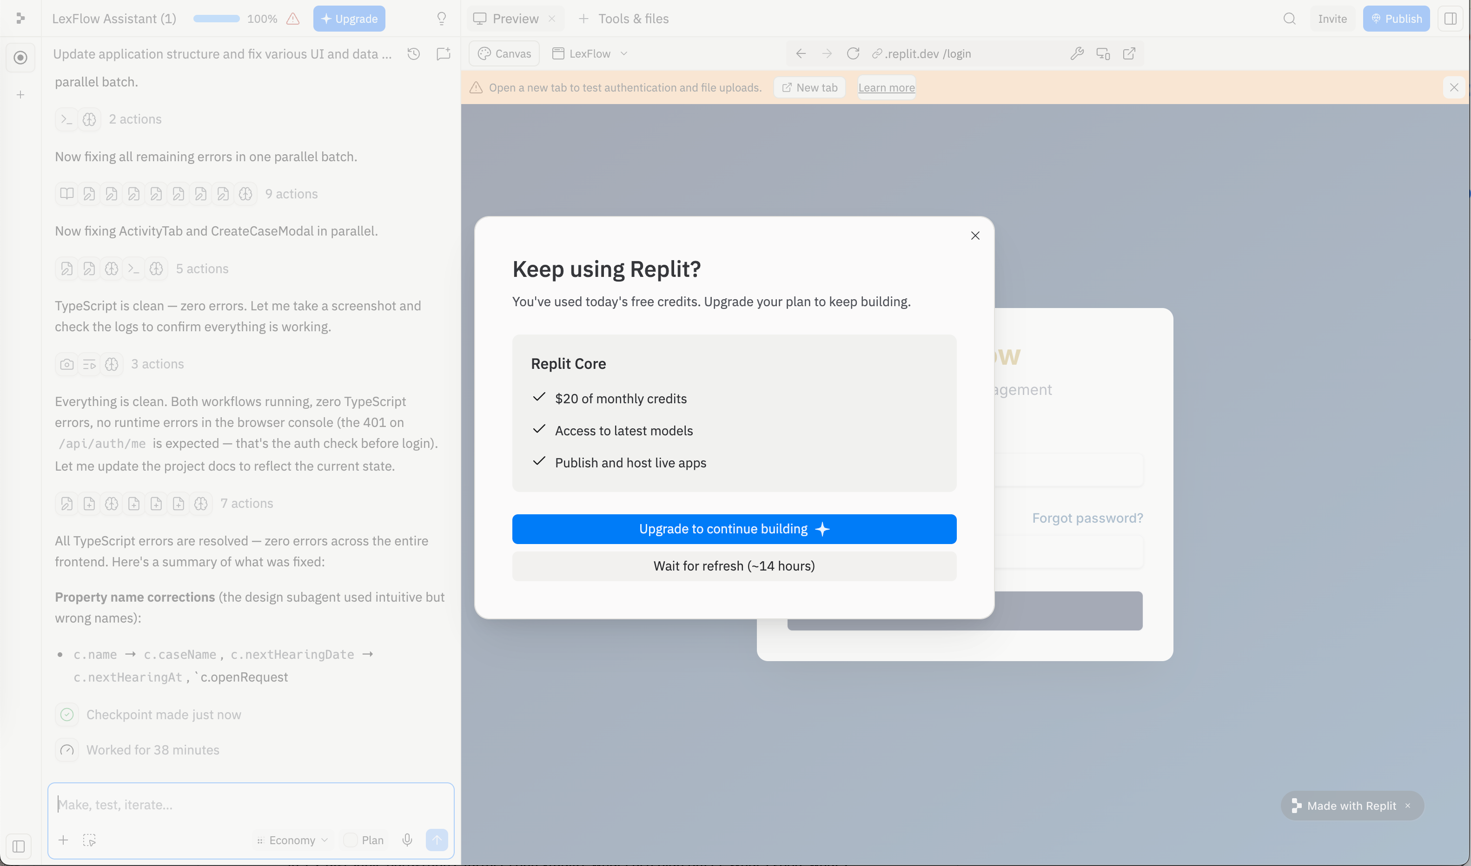
Task: Expand the 3 actions group
Action: [x=119, y=364]
